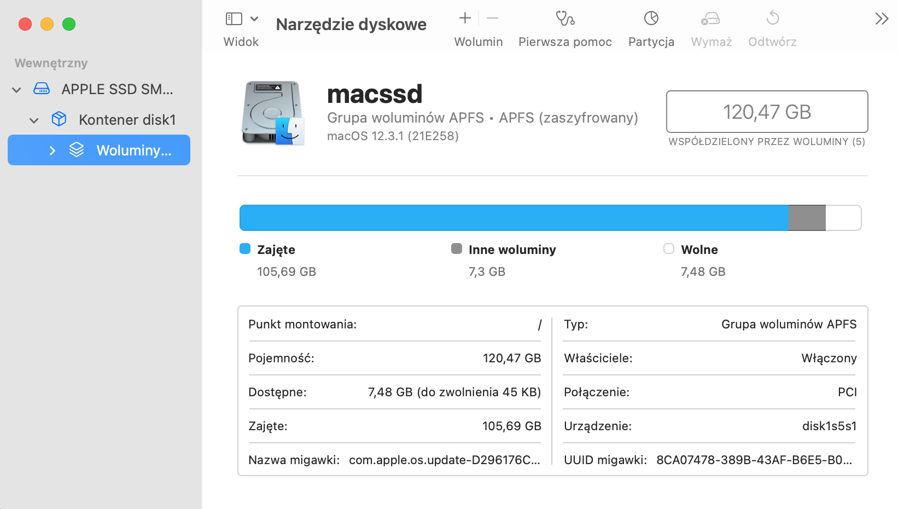Select the Kontener disk1 row text
Screen dimensions: 898x509
click(127, 120)
